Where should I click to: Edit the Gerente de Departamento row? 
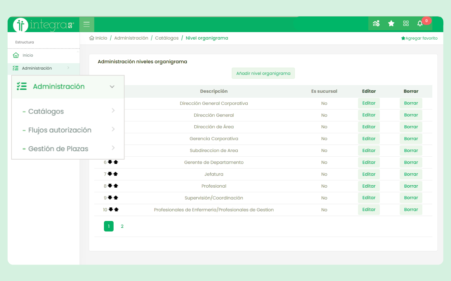[369, 163]
